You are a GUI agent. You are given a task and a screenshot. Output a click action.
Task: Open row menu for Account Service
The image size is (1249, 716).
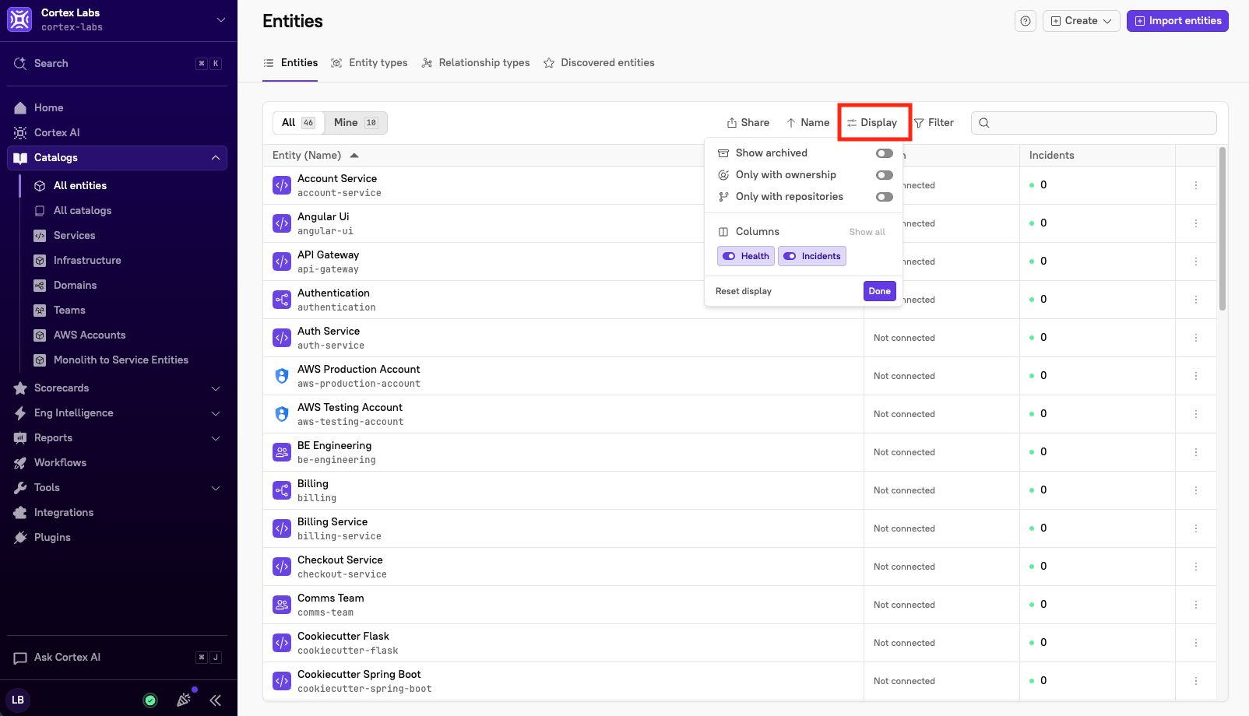pyautogui.click(x=1196, y=185)
